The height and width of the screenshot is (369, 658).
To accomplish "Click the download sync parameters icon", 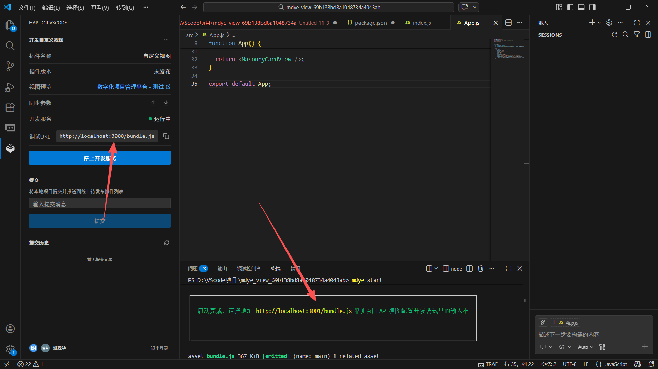I will click(166, 103).
